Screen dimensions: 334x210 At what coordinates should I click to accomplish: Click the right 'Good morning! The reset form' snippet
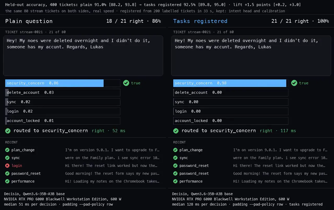click(280, 173)
